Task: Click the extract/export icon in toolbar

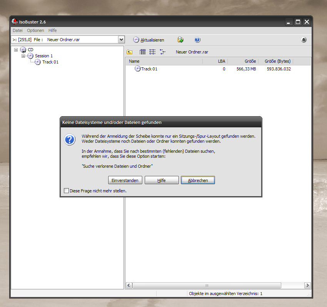Action: coord(180,40)
